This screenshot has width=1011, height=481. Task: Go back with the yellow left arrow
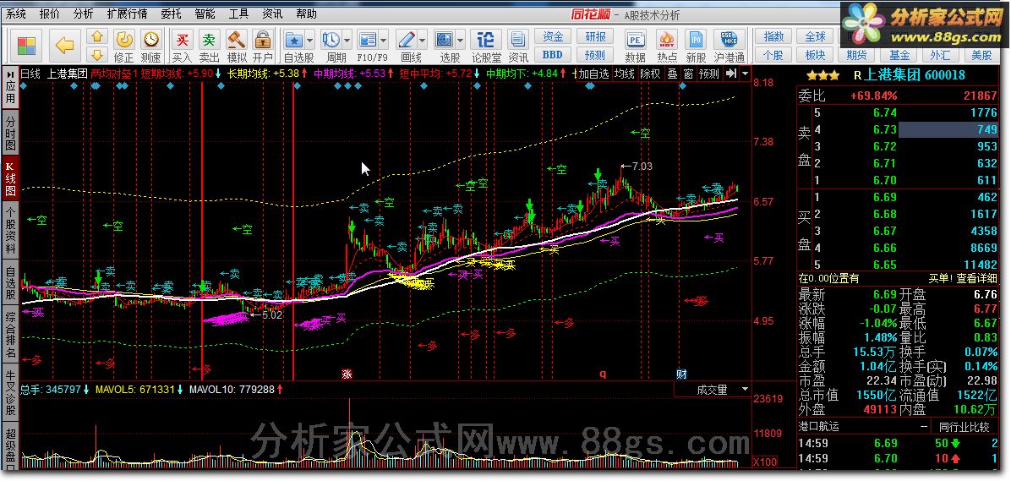64,46
